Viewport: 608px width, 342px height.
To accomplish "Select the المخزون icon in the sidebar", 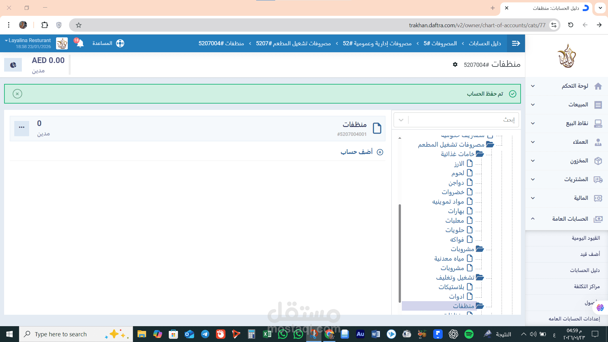I will (x=598, y=161).
